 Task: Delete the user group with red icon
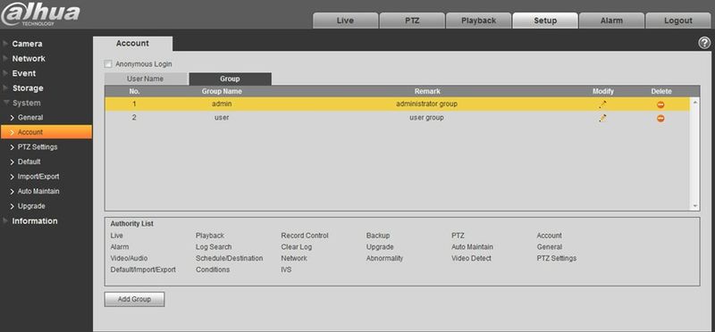[660, 119]
